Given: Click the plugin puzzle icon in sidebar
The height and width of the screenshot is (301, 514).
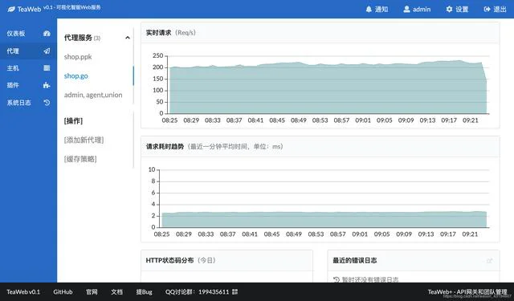Looking at the screenshot, I should click(x=47, y=86).
